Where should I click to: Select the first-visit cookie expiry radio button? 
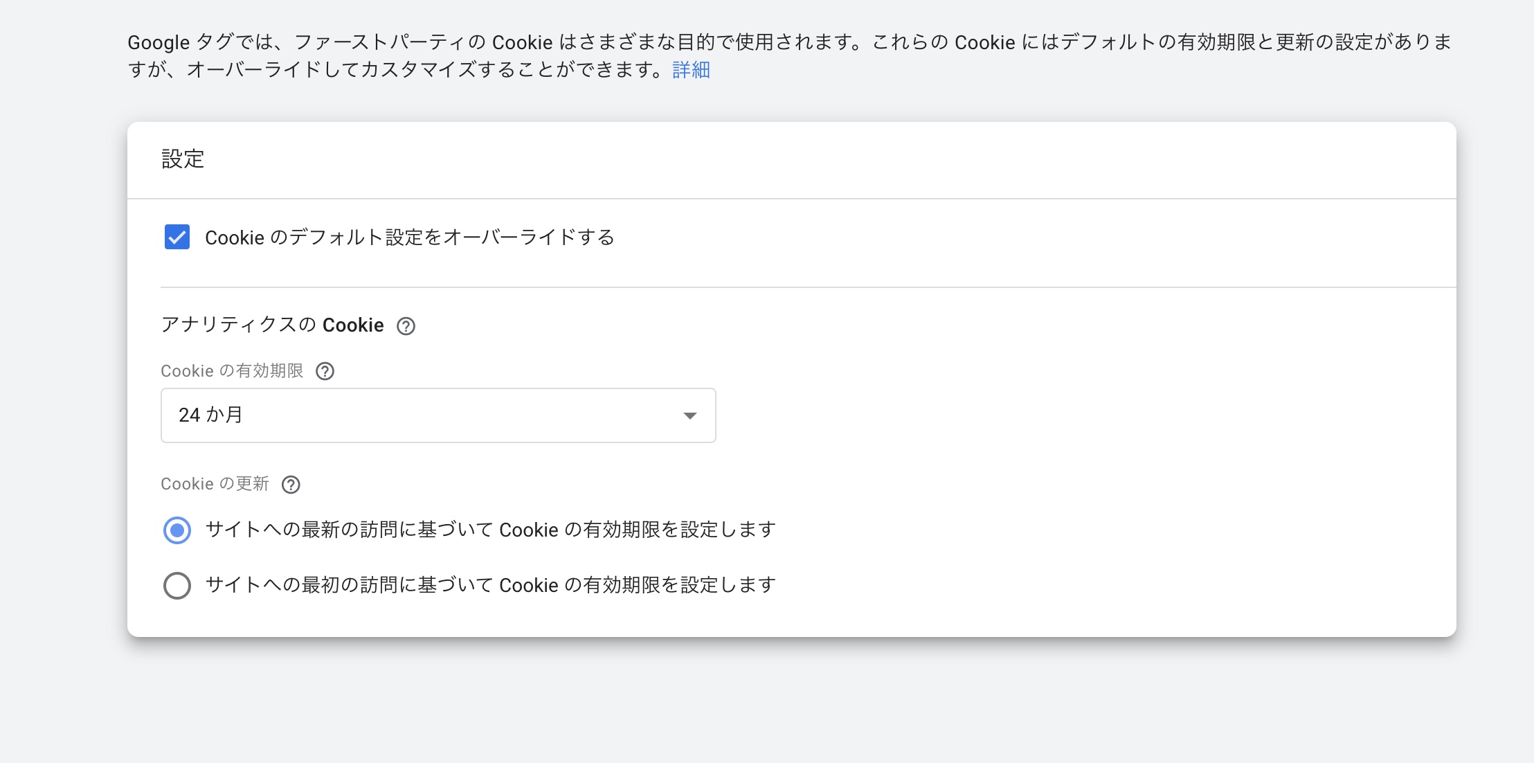click(x=177, y=586)
